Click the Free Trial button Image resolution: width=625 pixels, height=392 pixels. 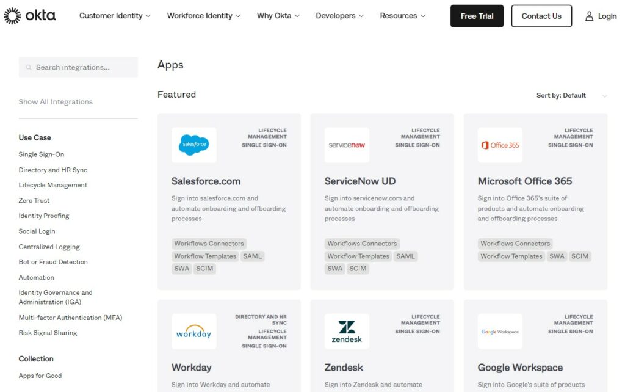coord(477,16)
